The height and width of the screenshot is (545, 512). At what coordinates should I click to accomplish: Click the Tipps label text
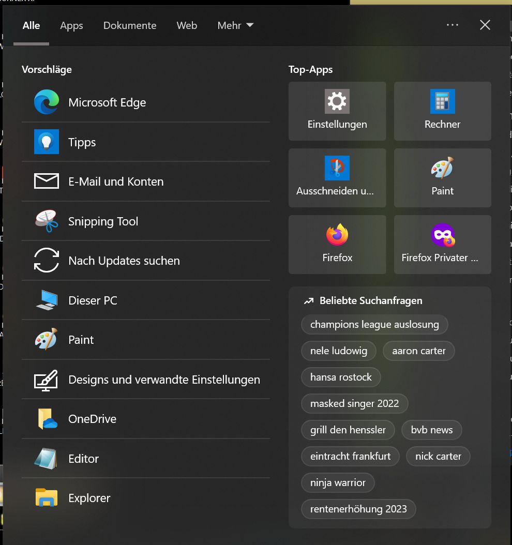pos(82,143)
